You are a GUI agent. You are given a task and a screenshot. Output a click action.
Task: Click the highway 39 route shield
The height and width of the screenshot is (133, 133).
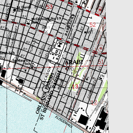coord(100,10)
